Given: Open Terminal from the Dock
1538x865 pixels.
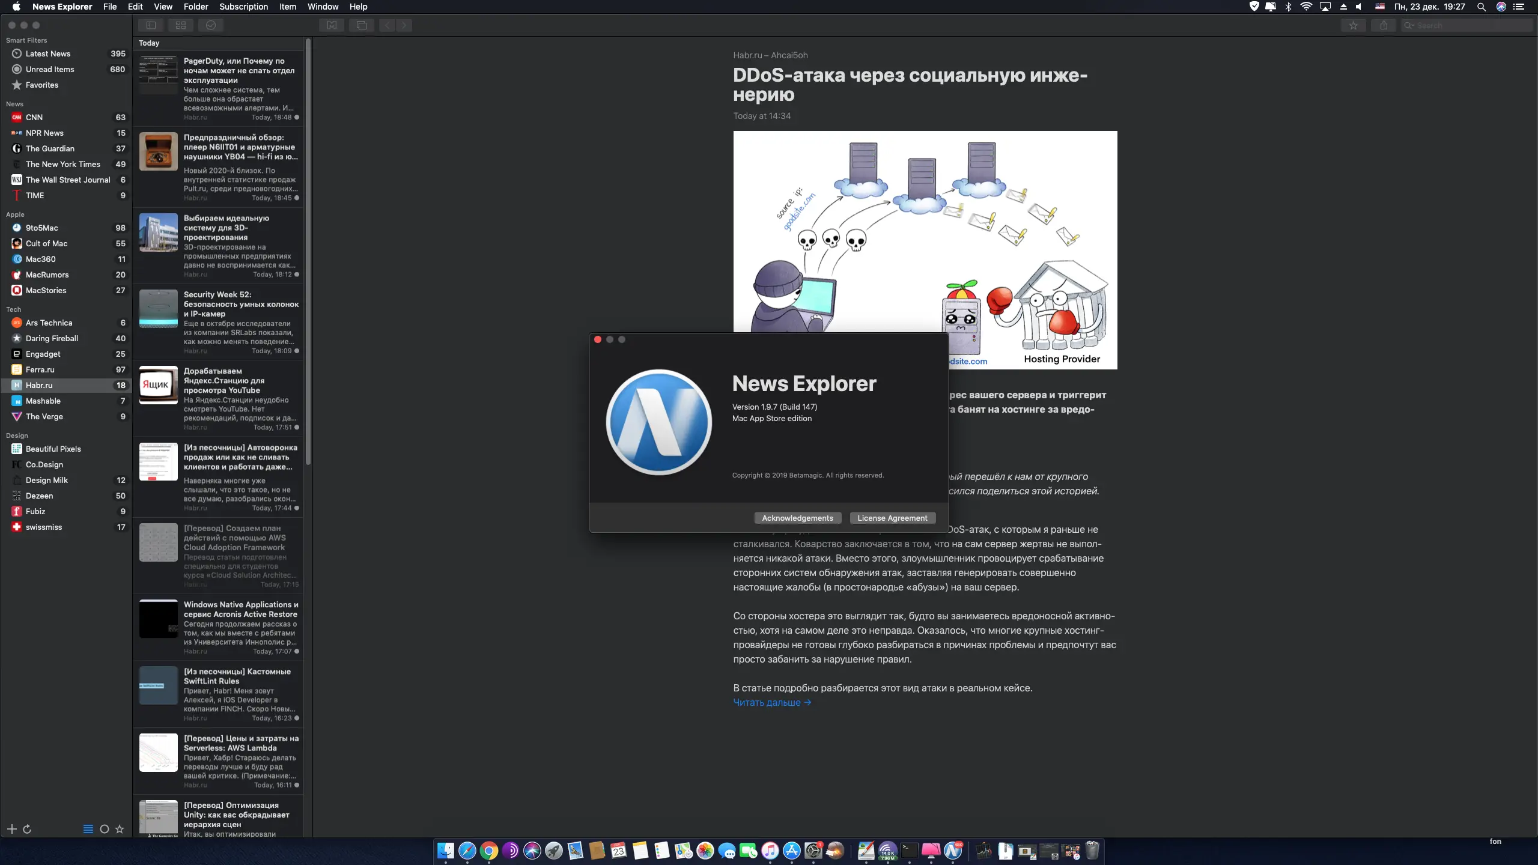Looking at the screenshot, I should tap(909, 851).
